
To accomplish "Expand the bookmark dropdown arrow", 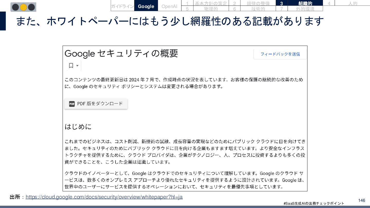I will pyautogui.click(x=77, y=66).
